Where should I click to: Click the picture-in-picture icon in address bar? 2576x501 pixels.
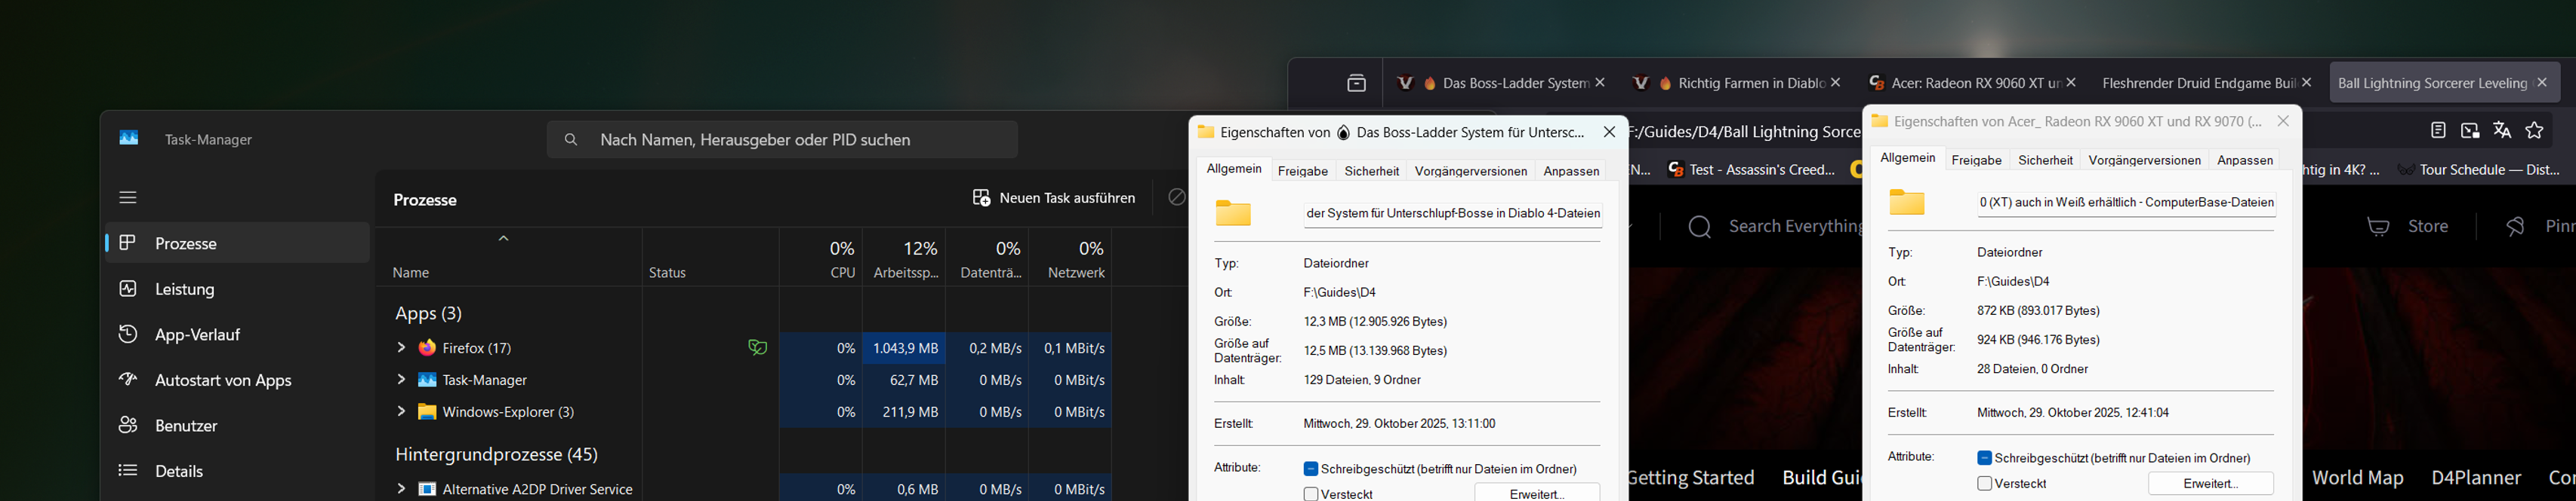(x=2470, y=130)
